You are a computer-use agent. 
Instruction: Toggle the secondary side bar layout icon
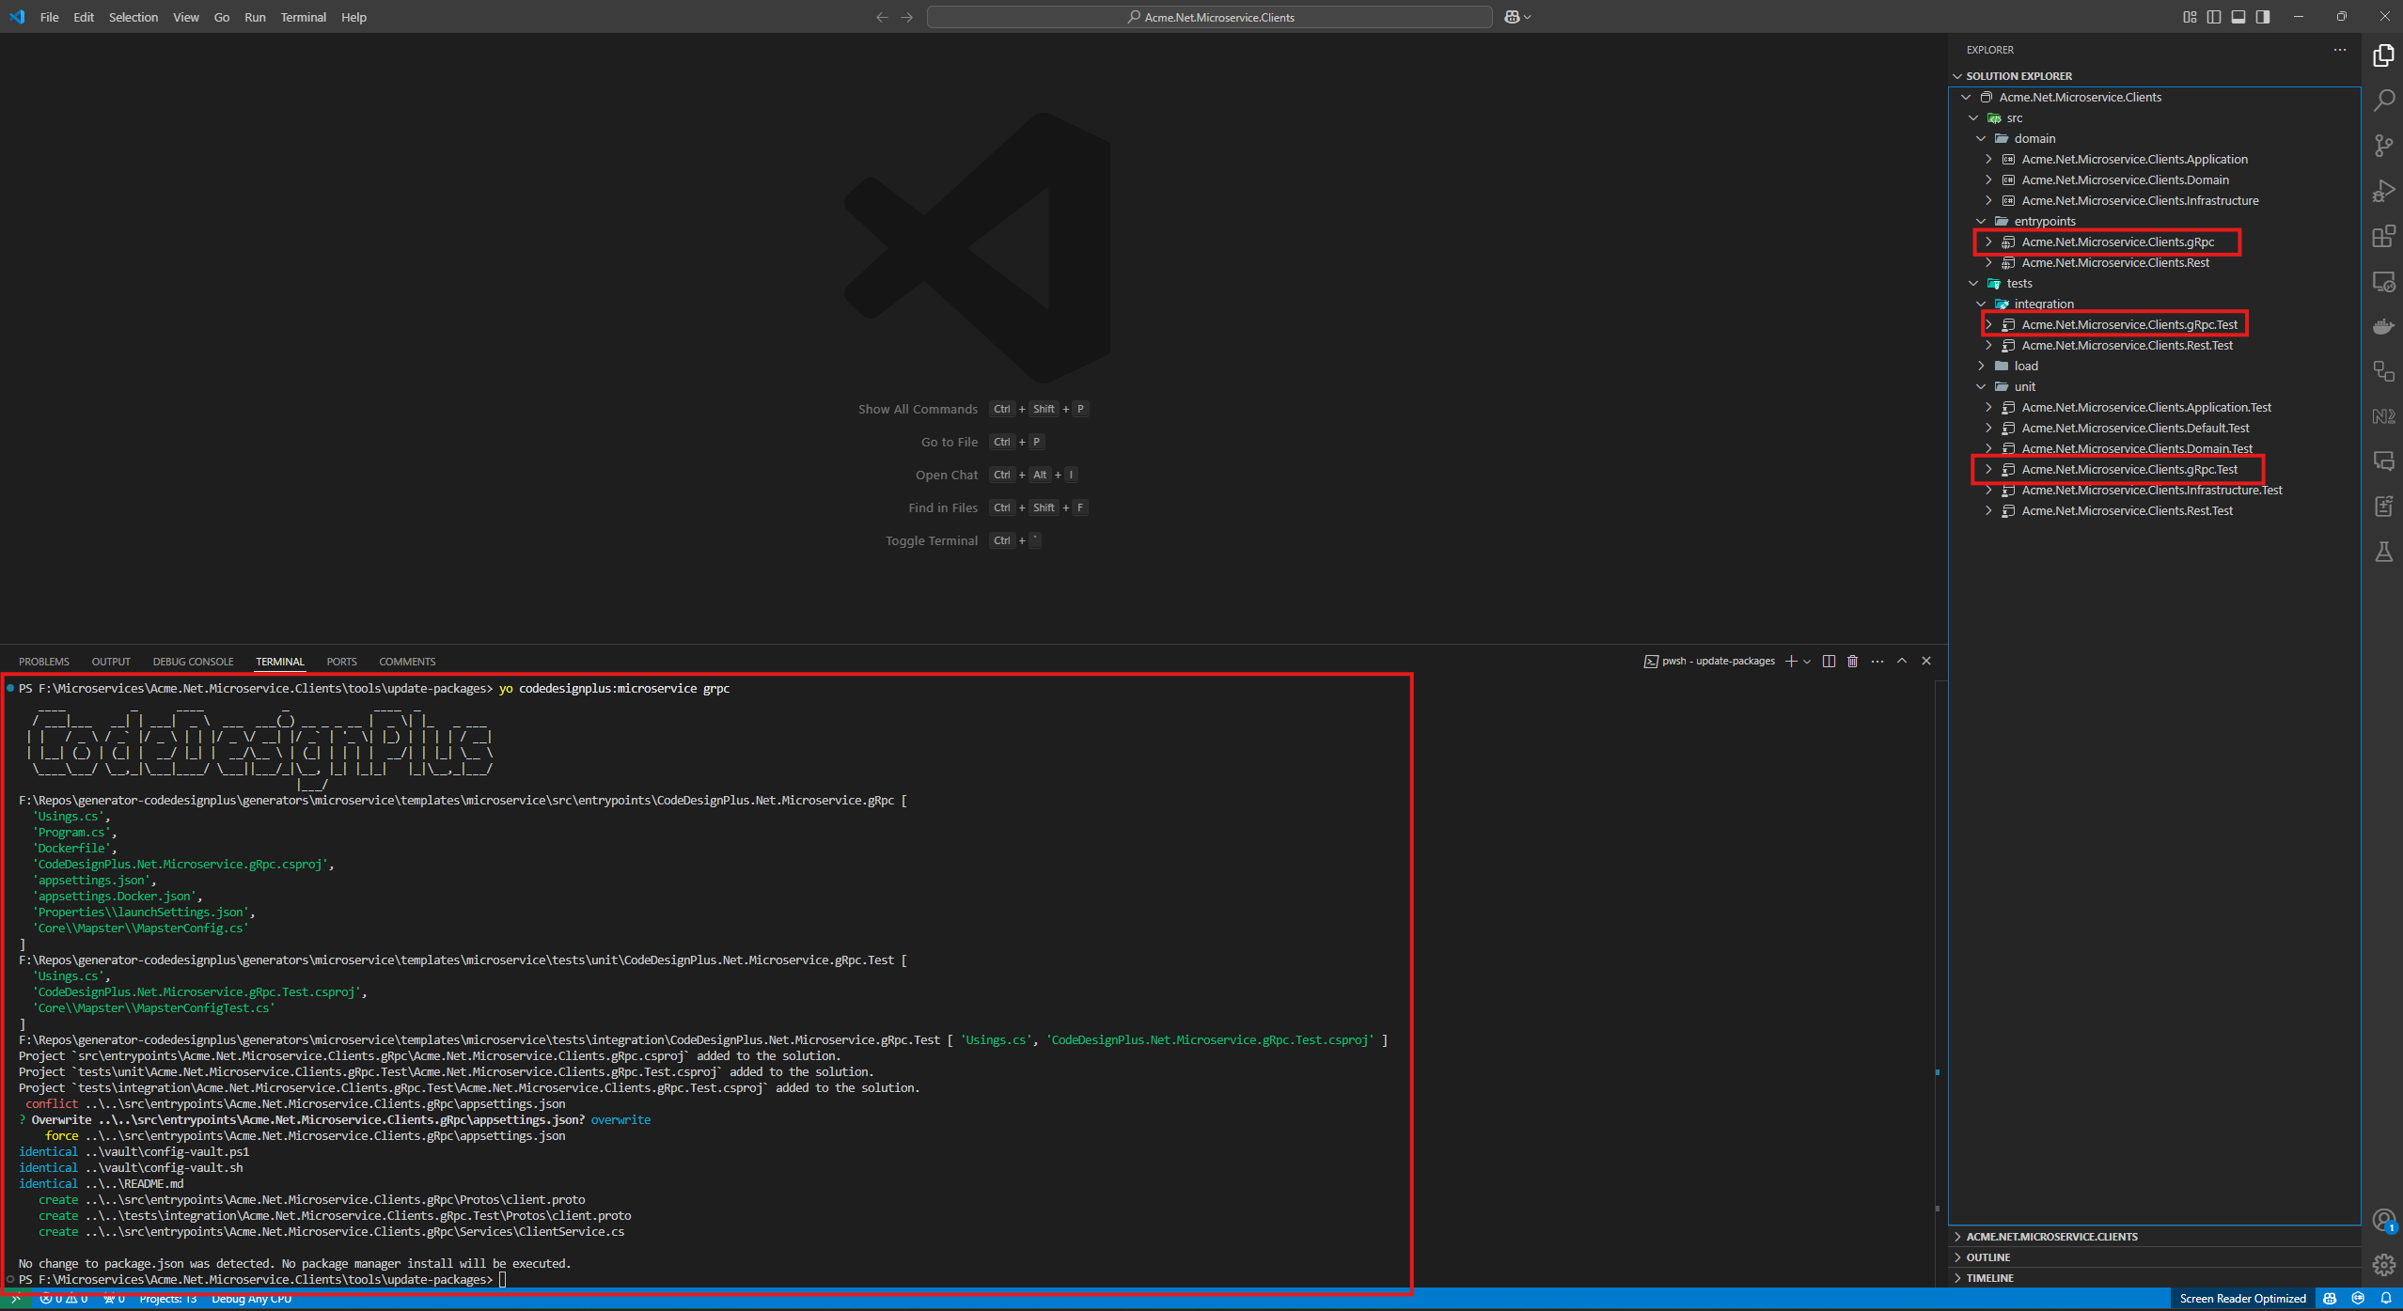[x=2263, y=17]
